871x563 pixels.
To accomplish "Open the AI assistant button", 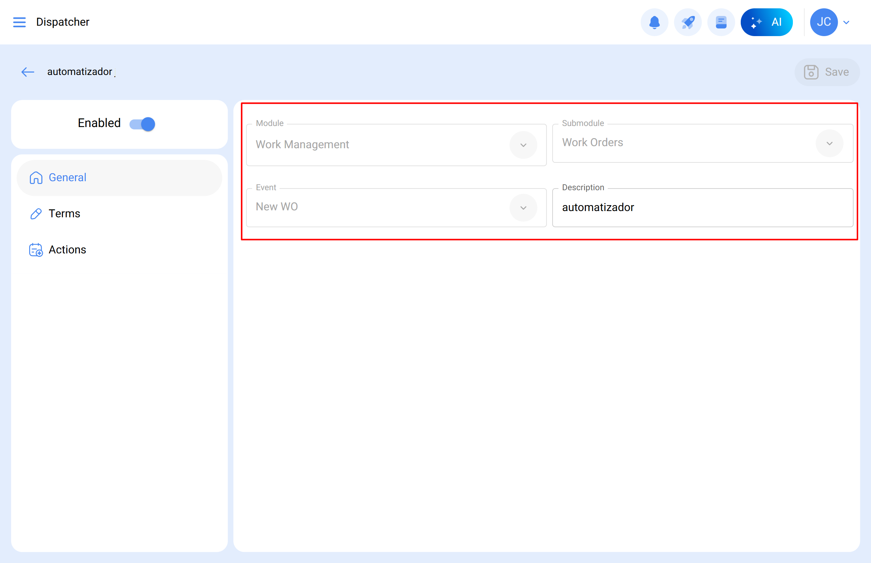I will [766, 22].
